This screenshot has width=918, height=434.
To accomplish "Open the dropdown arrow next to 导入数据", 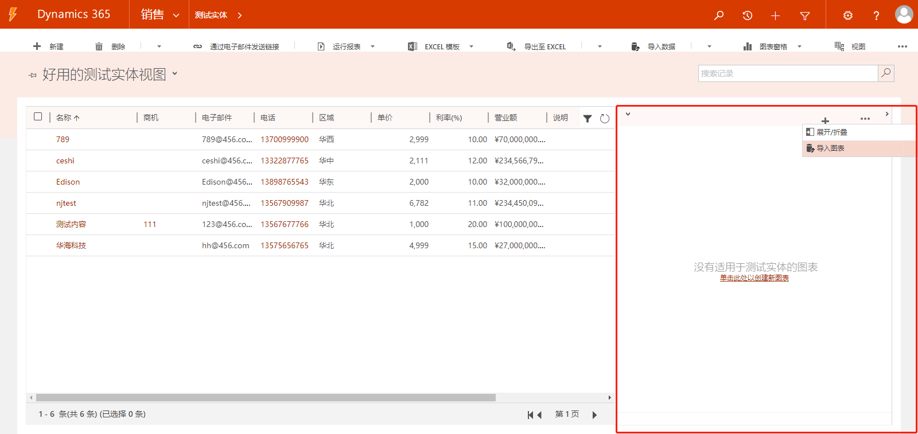I will 709,46.
